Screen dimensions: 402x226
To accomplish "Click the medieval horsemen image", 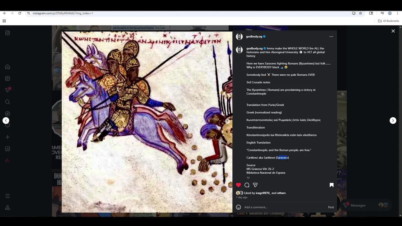I will pyautogui.click(x=147, y=122).
